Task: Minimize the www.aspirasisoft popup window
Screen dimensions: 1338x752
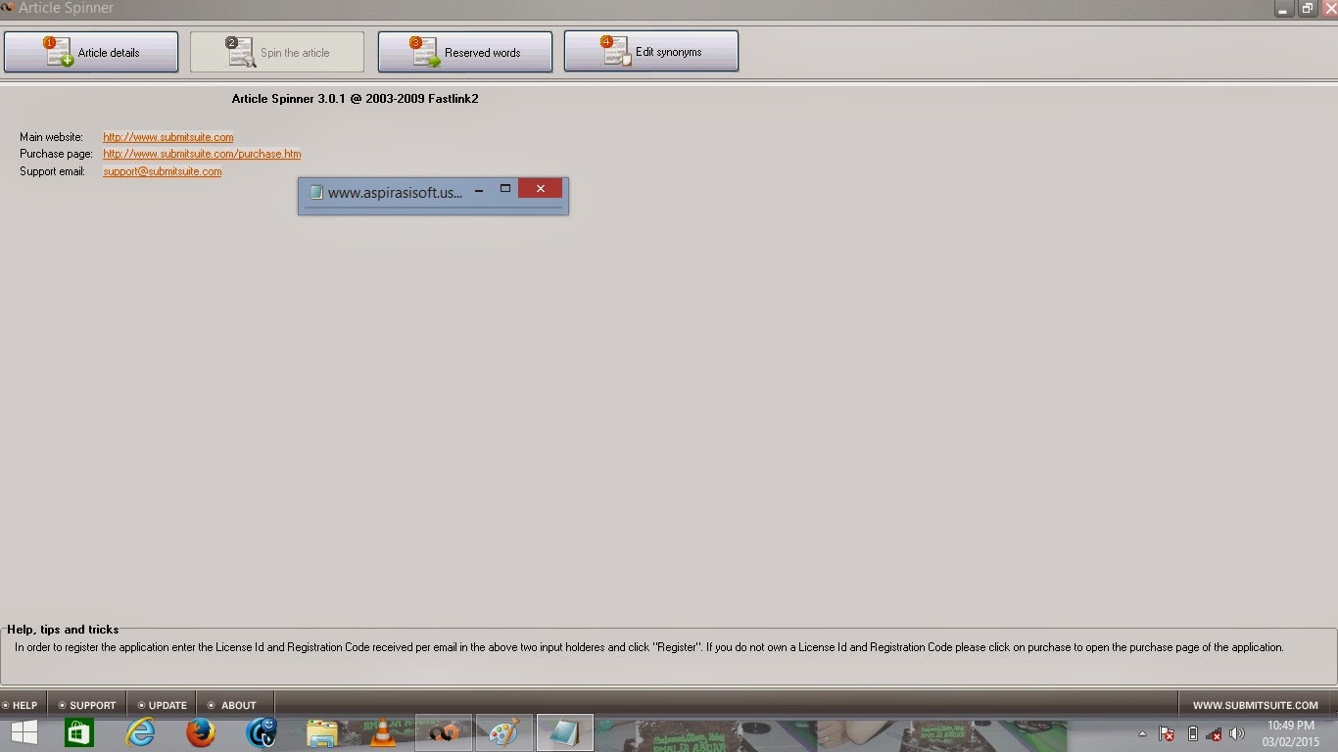Action: point(479,190)
